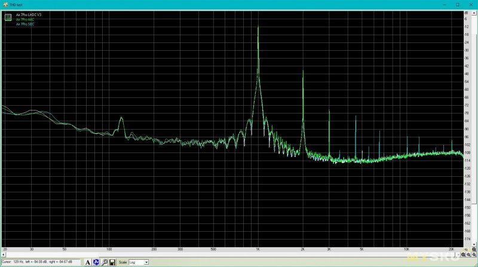This screenshot has width=478, height=267.
Task: Click the vertical zoom magnifier beside Hz label
Action: tap(474, 249)
